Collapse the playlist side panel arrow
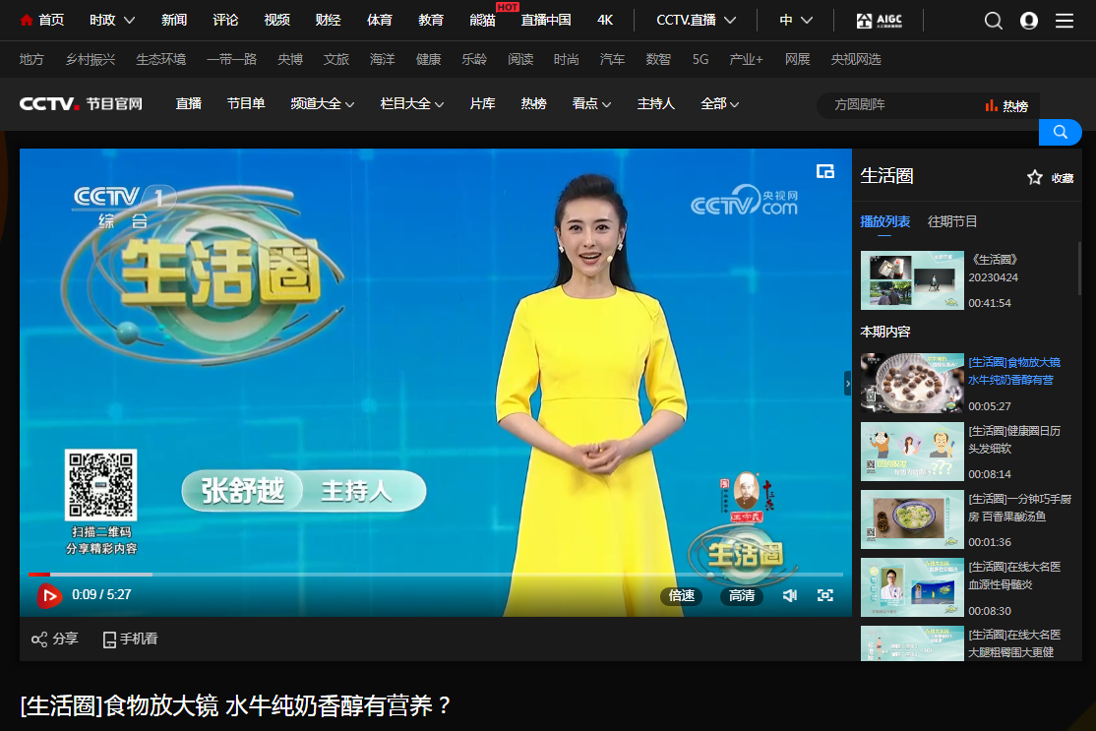The image size is (1096, 731). [848, 384]
